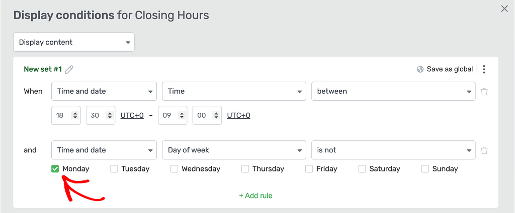Tick the Sunday checkbox
The height and width of the screenshot is (213, 515).
(425, 169)
